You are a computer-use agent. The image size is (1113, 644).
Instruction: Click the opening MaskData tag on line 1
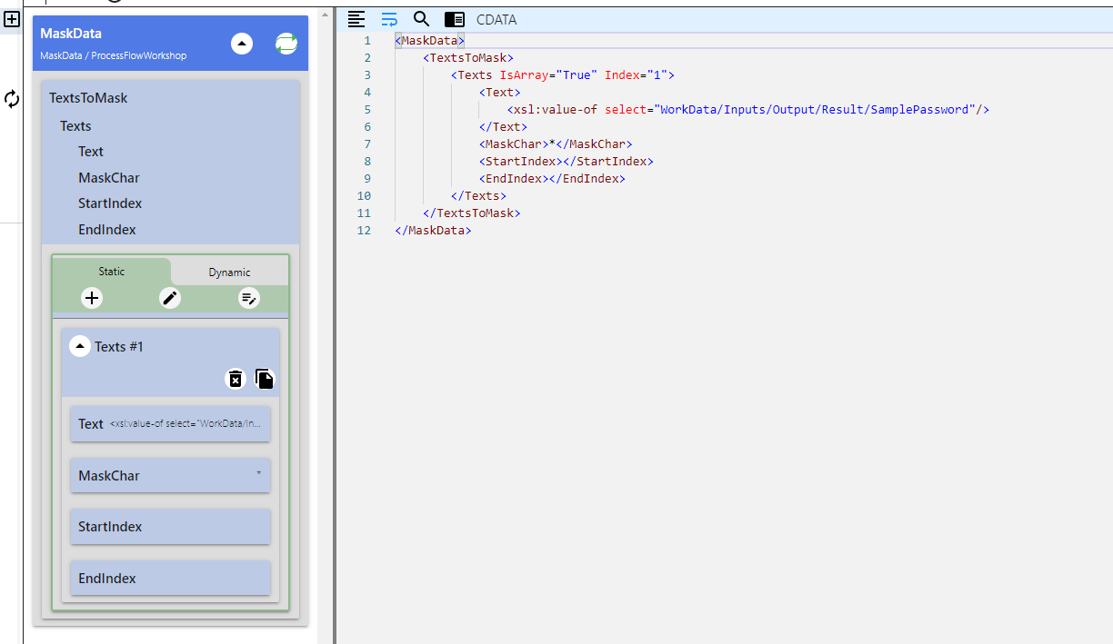430,41
